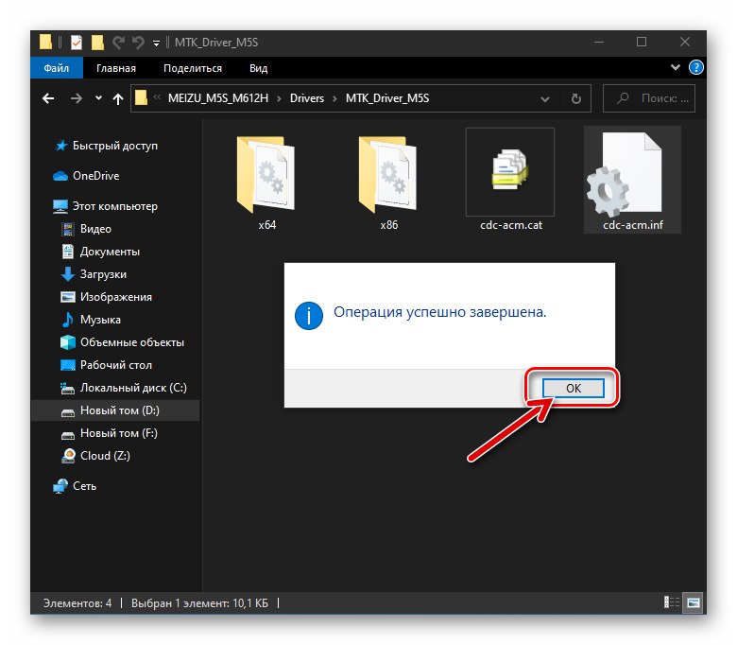
Task: Open the Файл ribbon tab
Action: pos(57,68)
